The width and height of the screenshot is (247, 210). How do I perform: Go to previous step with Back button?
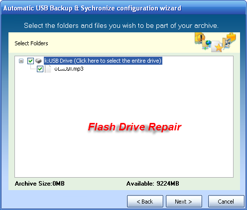pos(145,202)
